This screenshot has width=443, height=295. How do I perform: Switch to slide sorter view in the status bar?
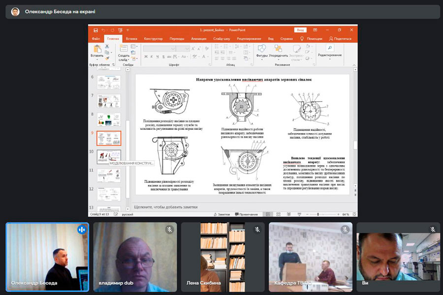coord(278,214)
